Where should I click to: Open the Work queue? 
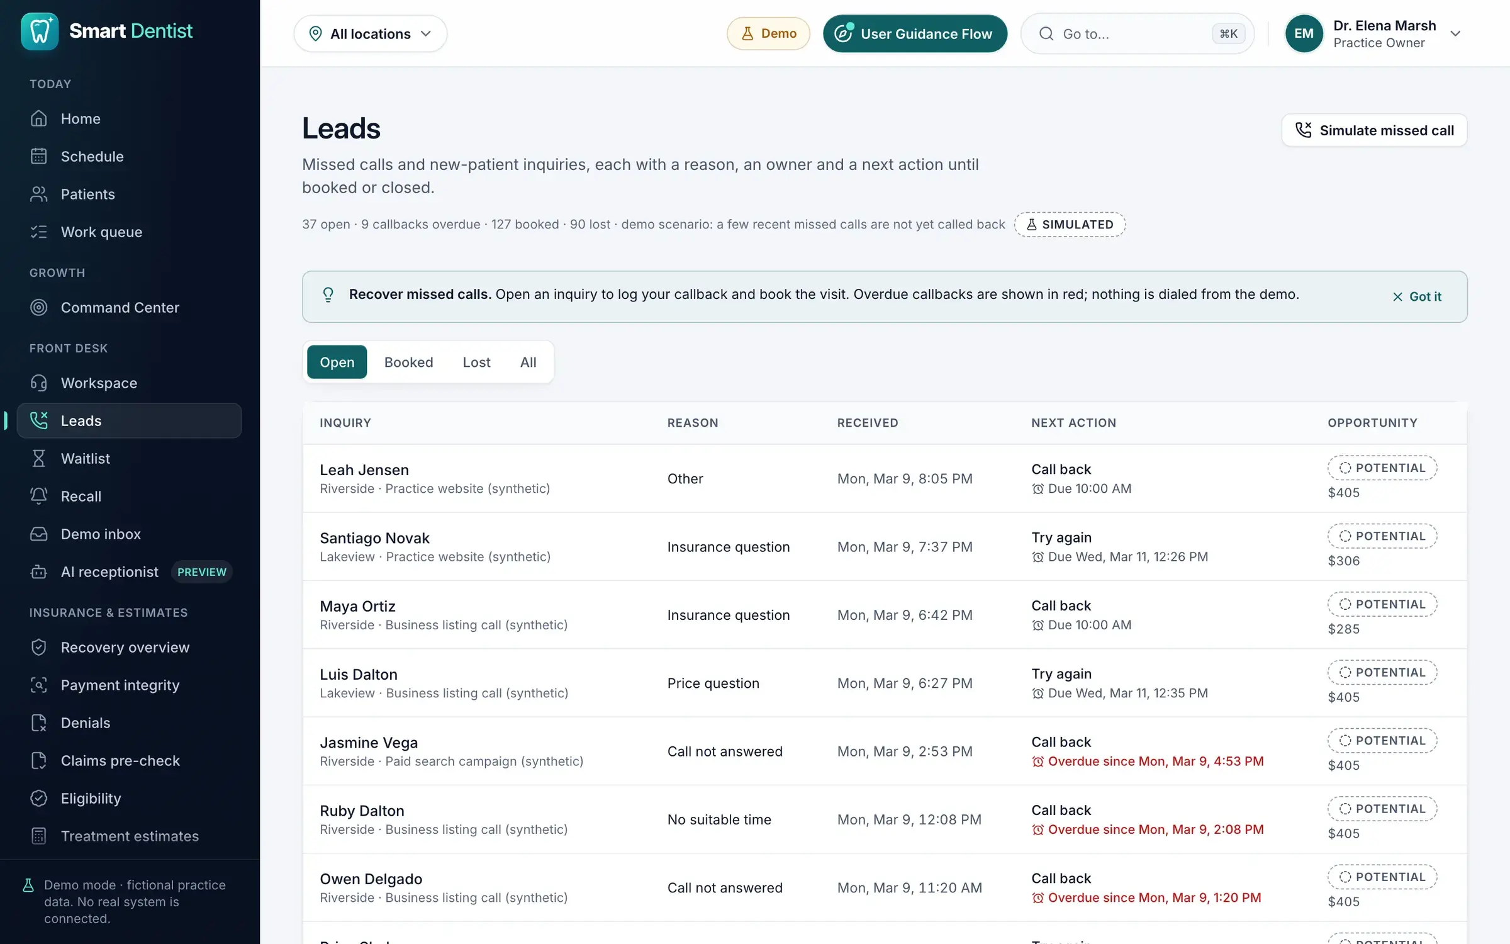129,232
